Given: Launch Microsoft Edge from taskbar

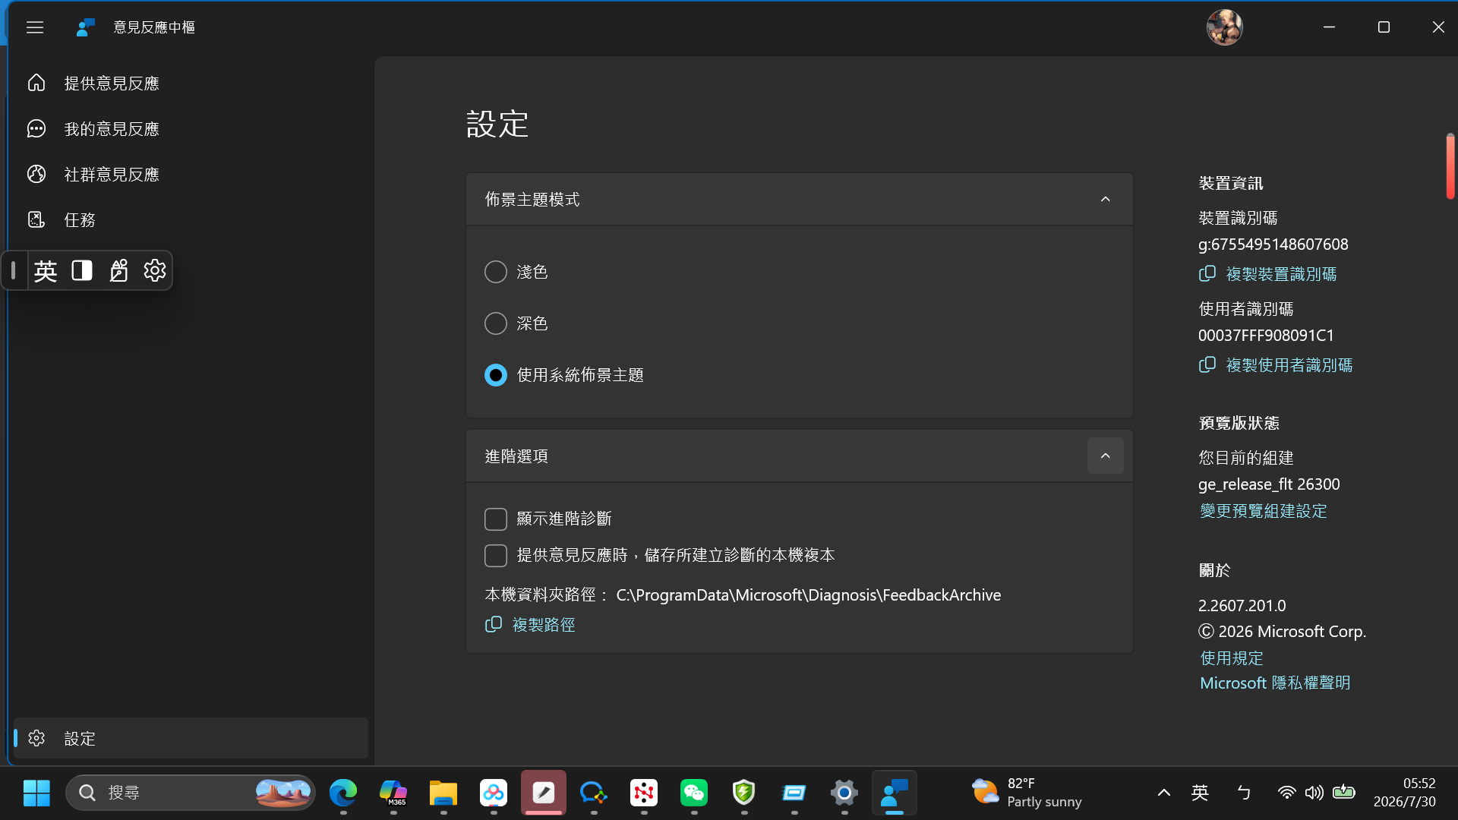Looking at the screenshot, I should (343, 793).
